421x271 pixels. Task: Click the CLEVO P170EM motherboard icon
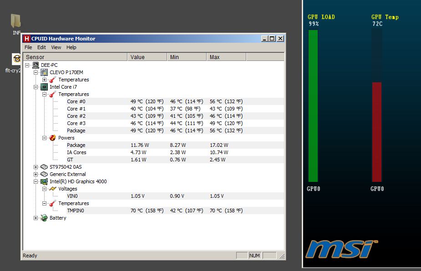[x=44, y=72]
